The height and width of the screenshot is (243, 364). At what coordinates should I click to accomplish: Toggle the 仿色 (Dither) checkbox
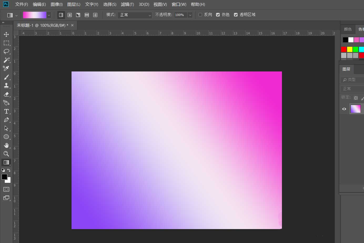tap(218, 15)
